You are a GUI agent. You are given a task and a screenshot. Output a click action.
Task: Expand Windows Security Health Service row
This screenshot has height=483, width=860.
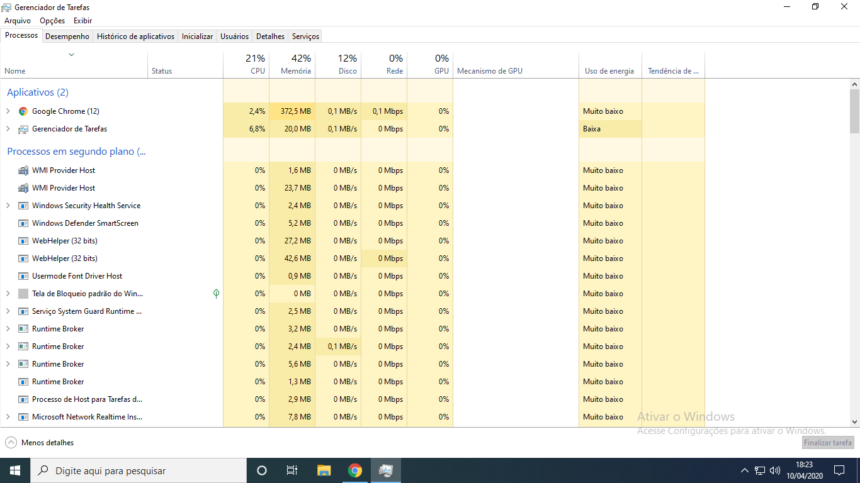(x=8, y=206)
